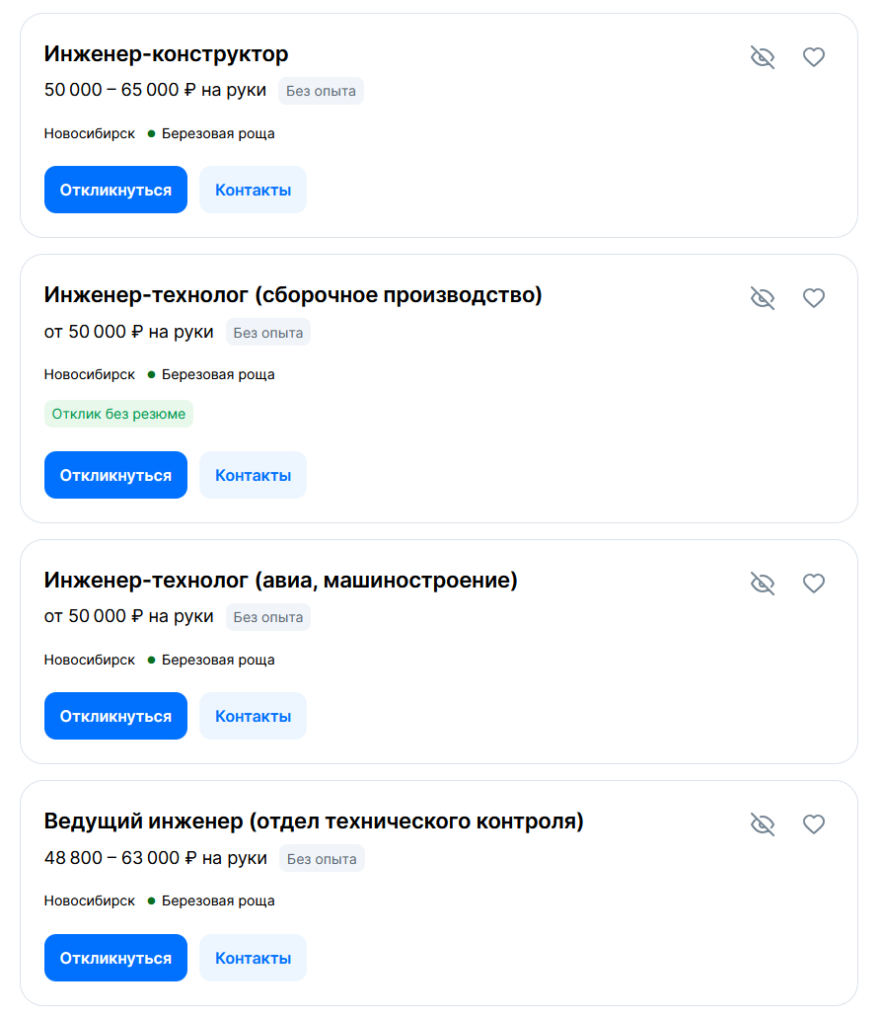Show Контакты for Инженер-конструктор vacancy
884x1018 pixels.
coord(253,190)
